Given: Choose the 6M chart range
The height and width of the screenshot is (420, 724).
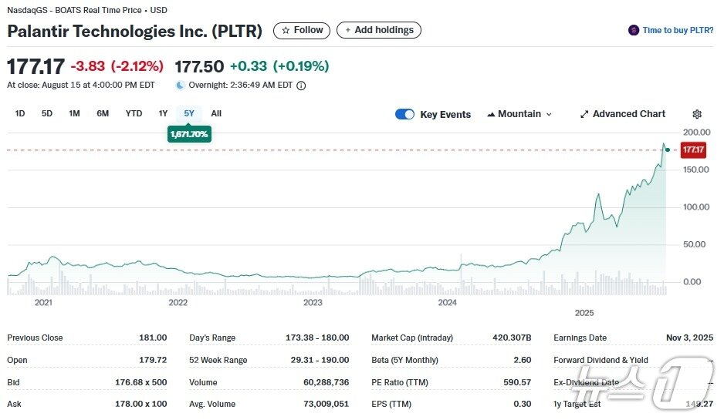Looking at the screenshot, I should tap(103, 113).
